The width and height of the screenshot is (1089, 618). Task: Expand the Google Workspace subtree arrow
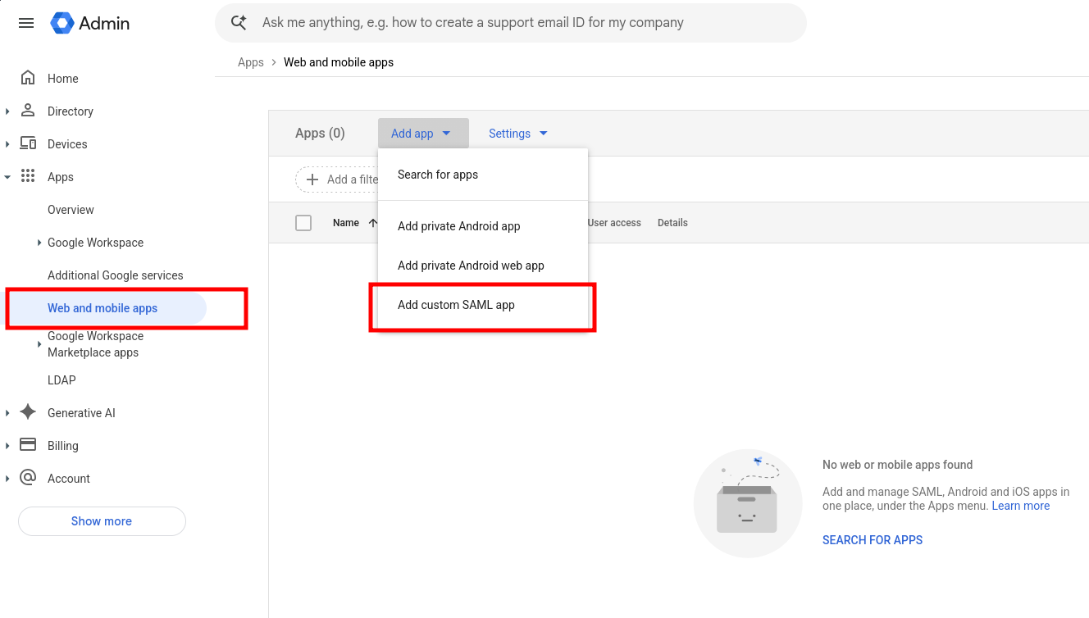pyautogui.click(x=39, y=243)
